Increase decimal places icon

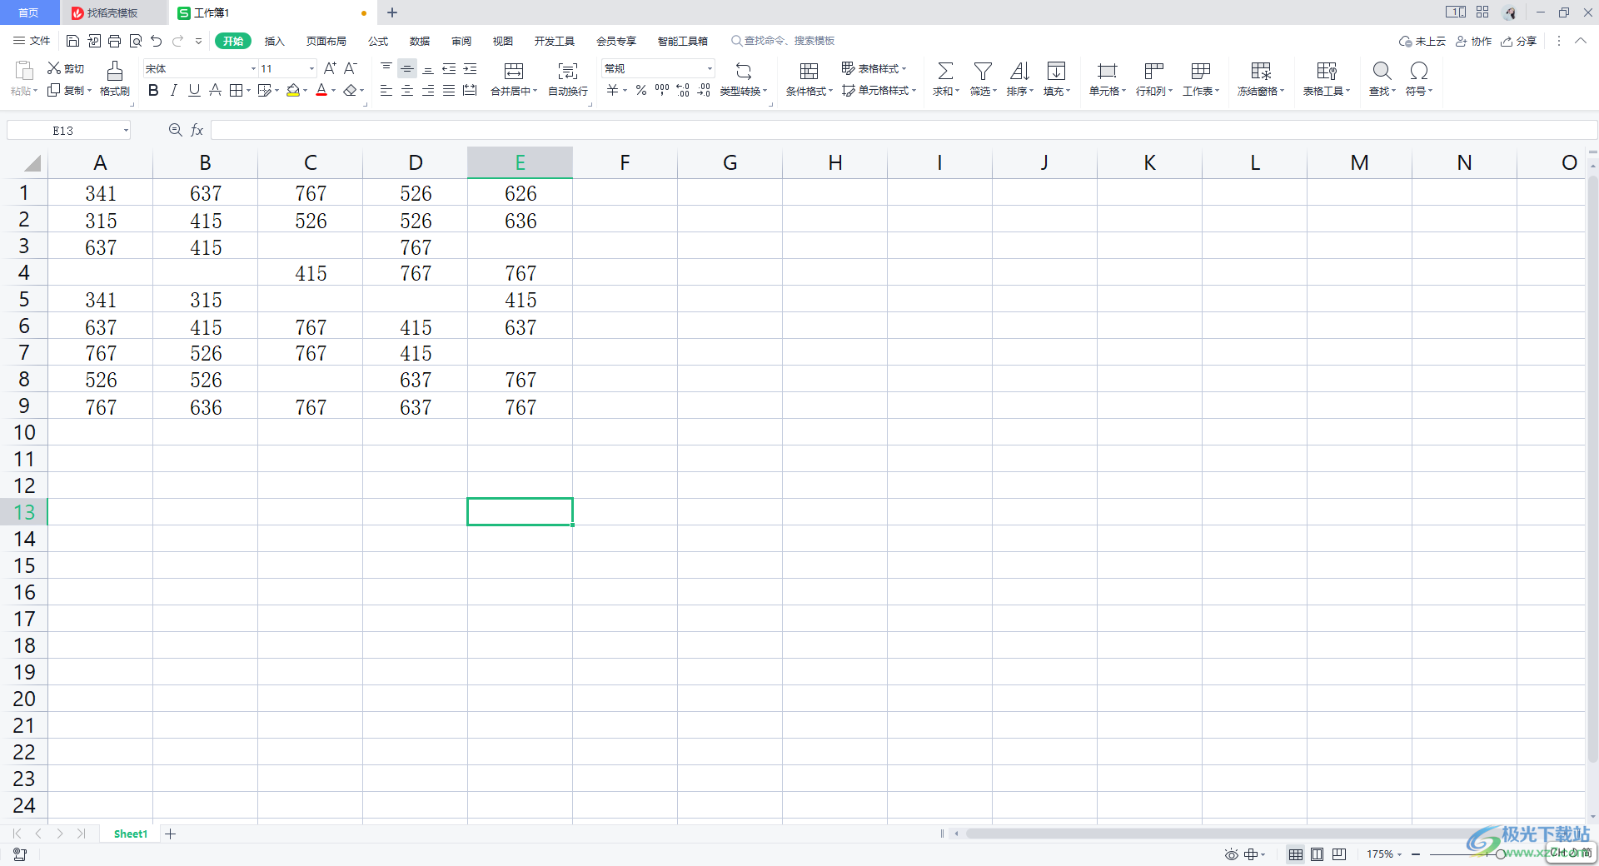683,90
